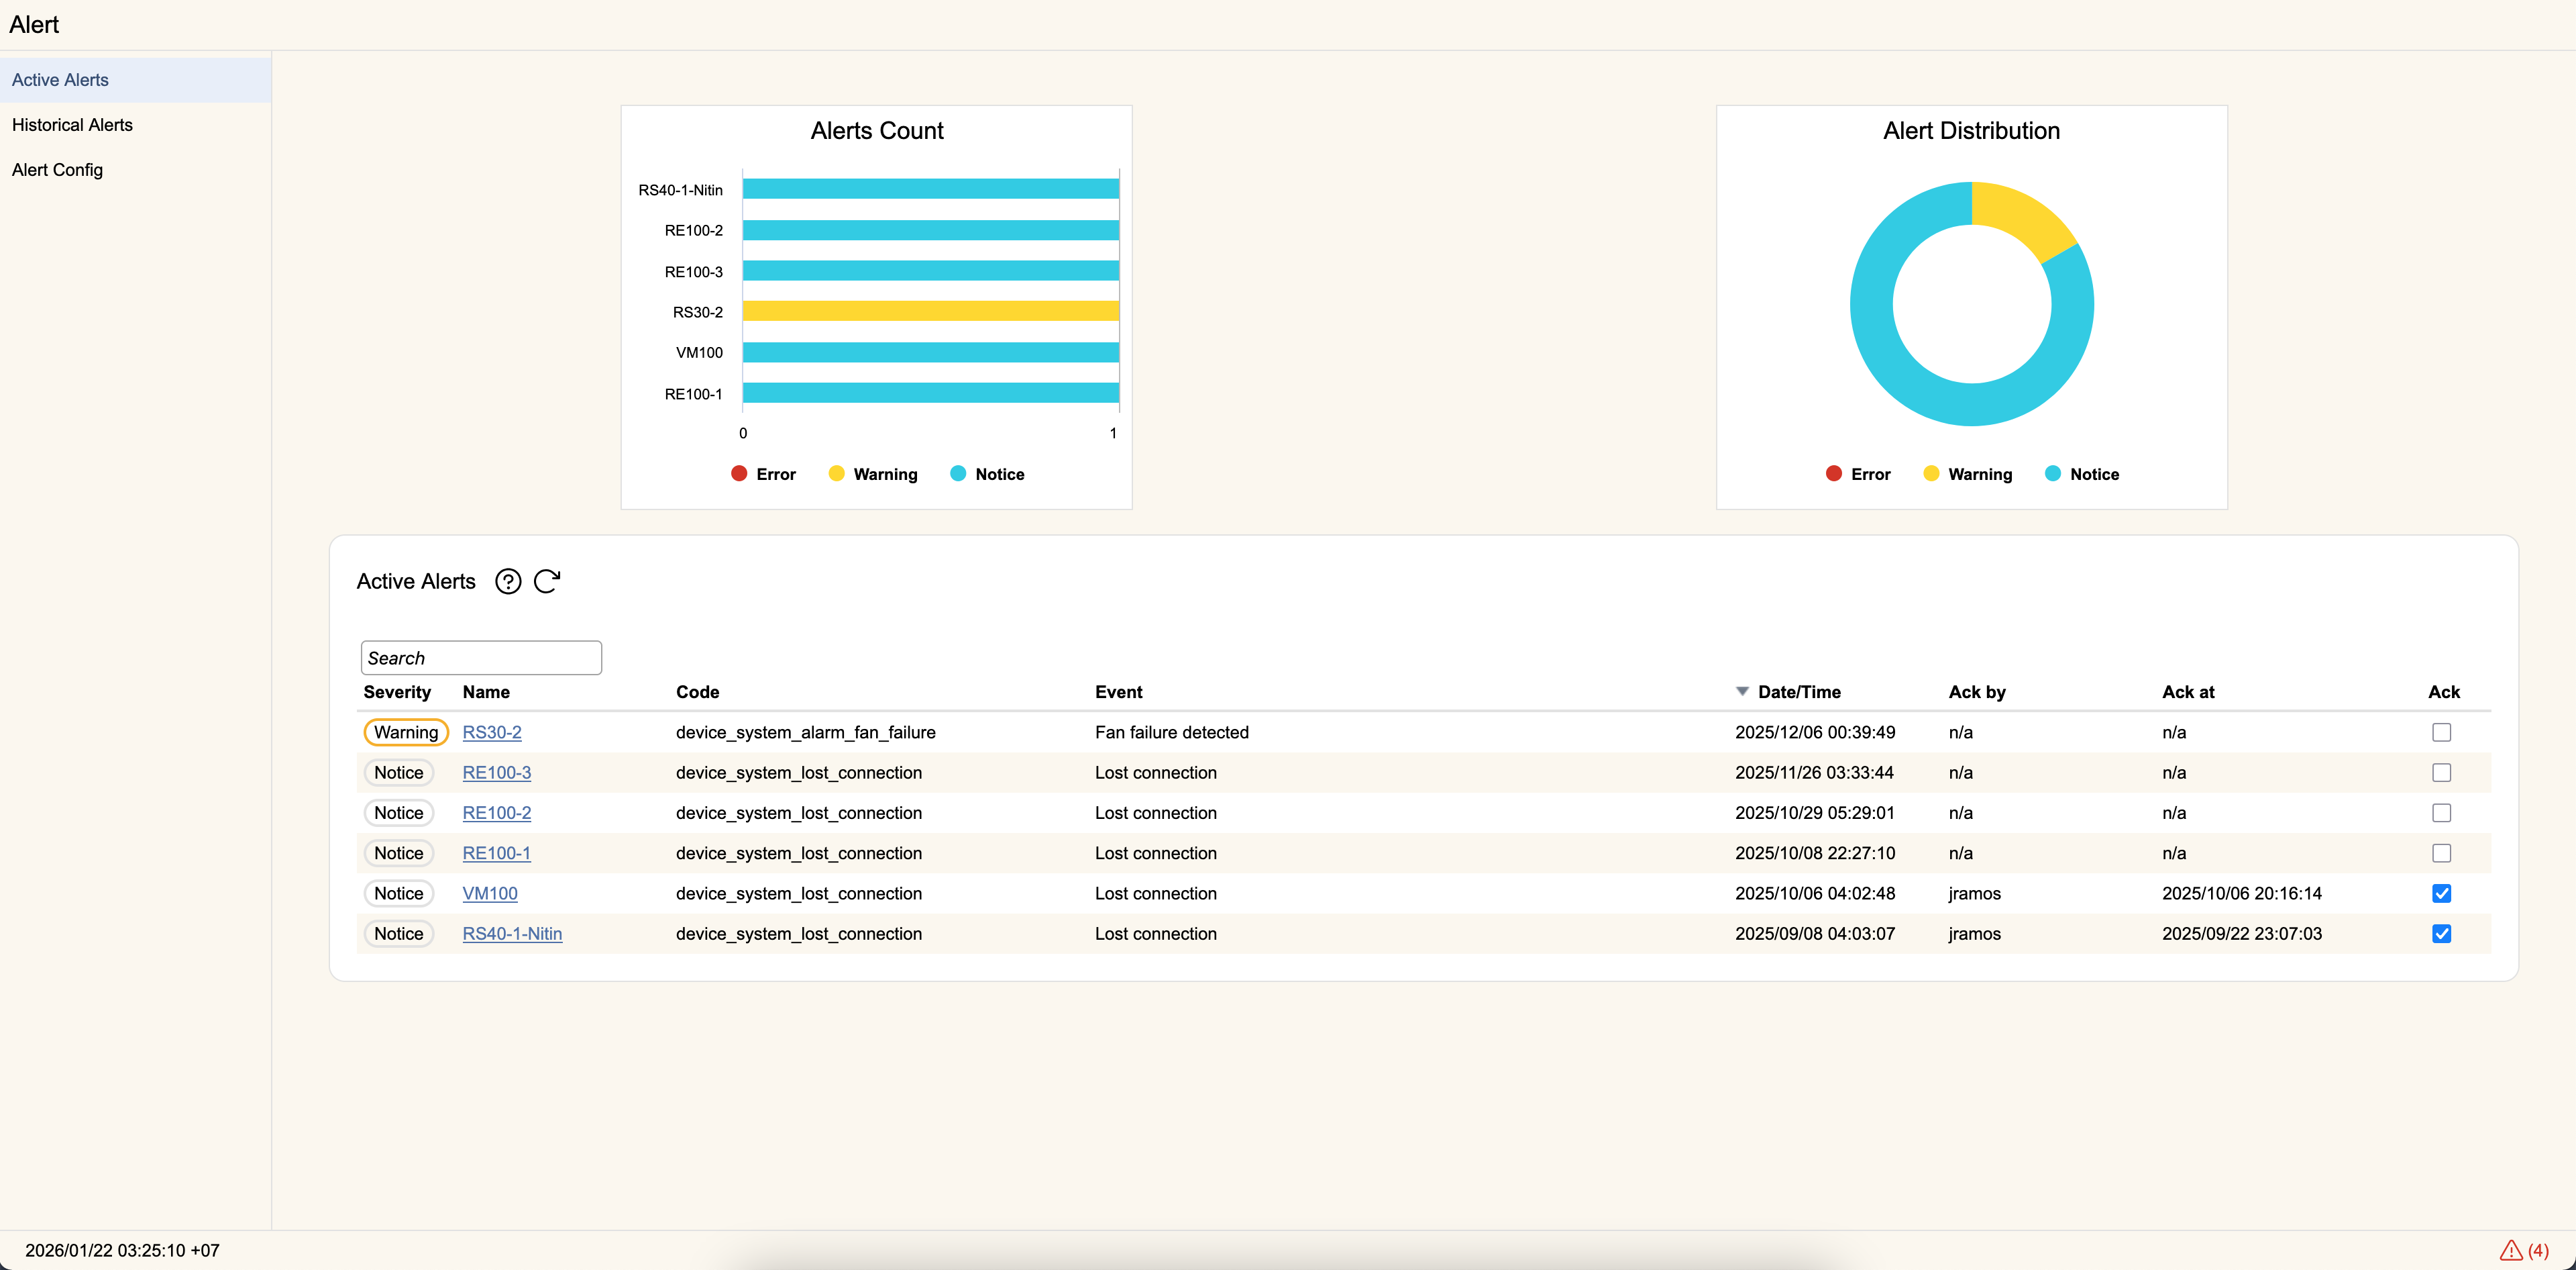
Task: Check the Ack box for RE100-2
Action: coord(2441,813)
